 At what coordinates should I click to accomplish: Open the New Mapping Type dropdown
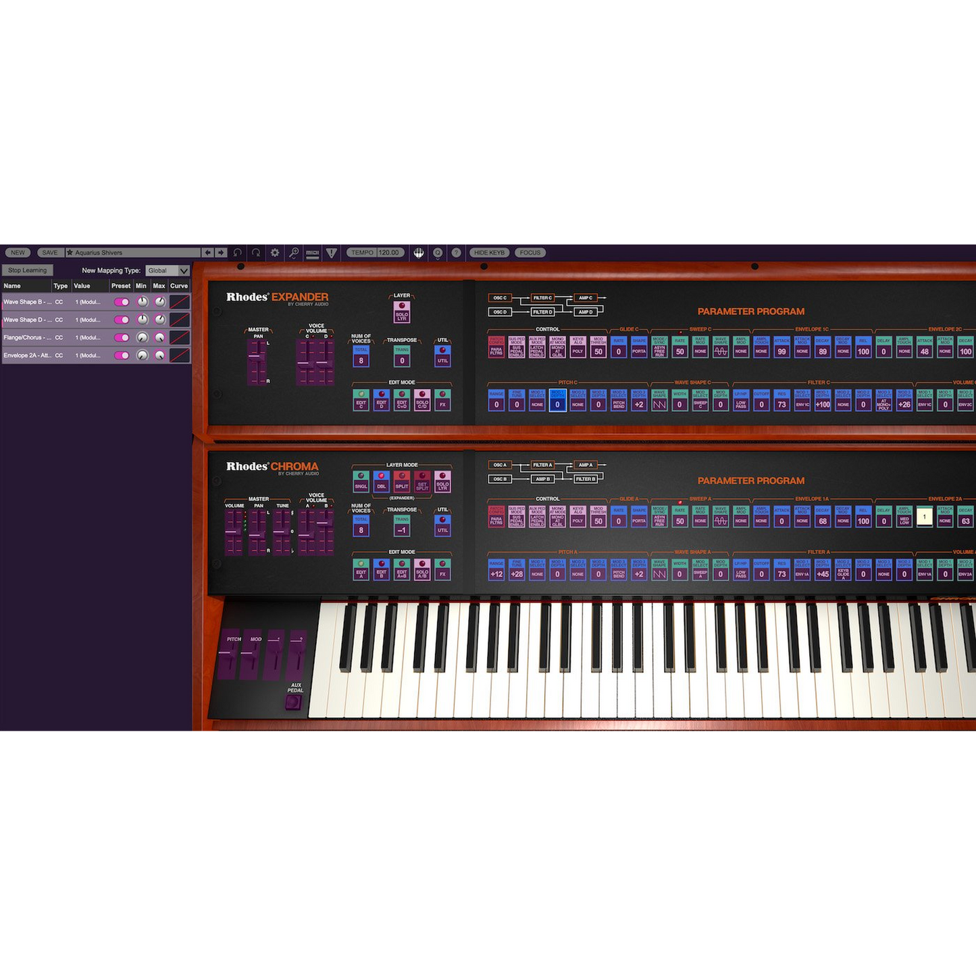coord(168,270)
